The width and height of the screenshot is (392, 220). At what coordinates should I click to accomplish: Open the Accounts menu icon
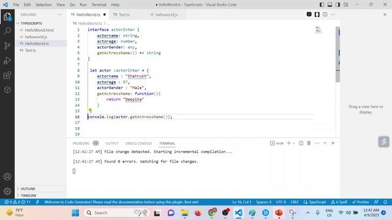click(7, 177)
